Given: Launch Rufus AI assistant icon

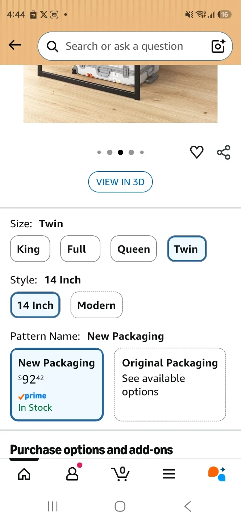Looking at the screenshot, I should (217, 474).
